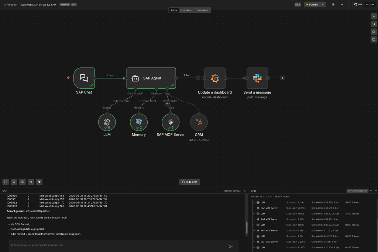Click the S4HANA tag
This screenshot has height=252, width=378.
tap(65, 4)
